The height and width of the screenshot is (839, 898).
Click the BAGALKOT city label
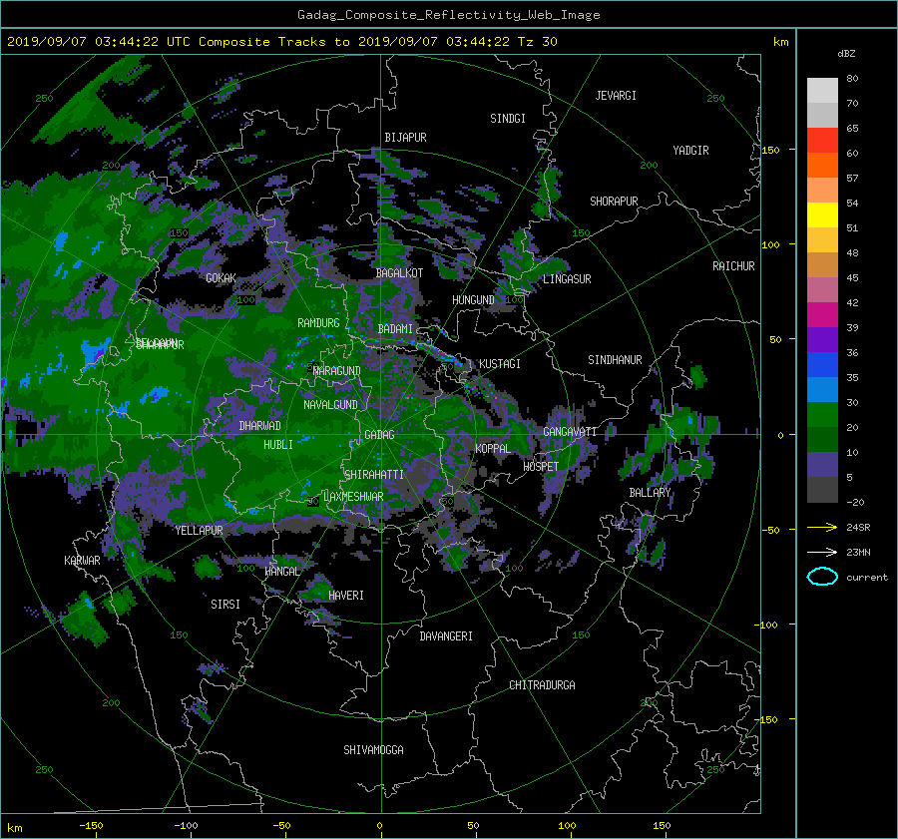(x=399, y=273)
